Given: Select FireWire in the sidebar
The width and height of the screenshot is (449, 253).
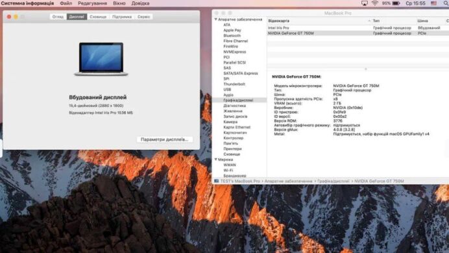Looking at the screenshot, I should point(231,46).
